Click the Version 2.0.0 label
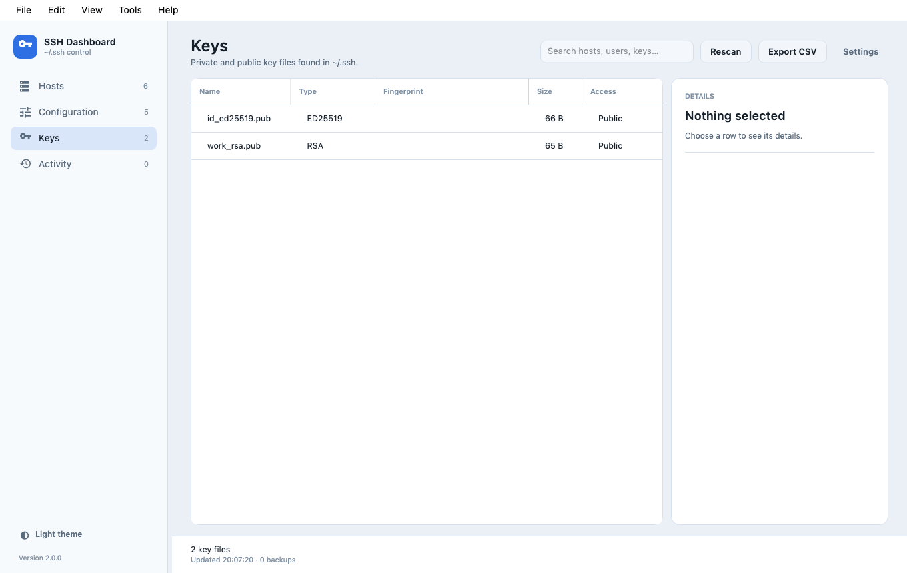 [40, 558]
